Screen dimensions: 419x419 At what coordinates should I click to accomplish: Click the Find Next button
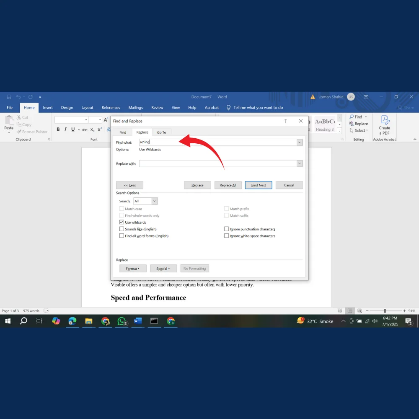(x=259, y=185)
